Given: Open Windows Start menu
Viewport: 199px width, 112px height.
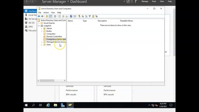Looking at the screenshot, I should click(x=26, y=105).
